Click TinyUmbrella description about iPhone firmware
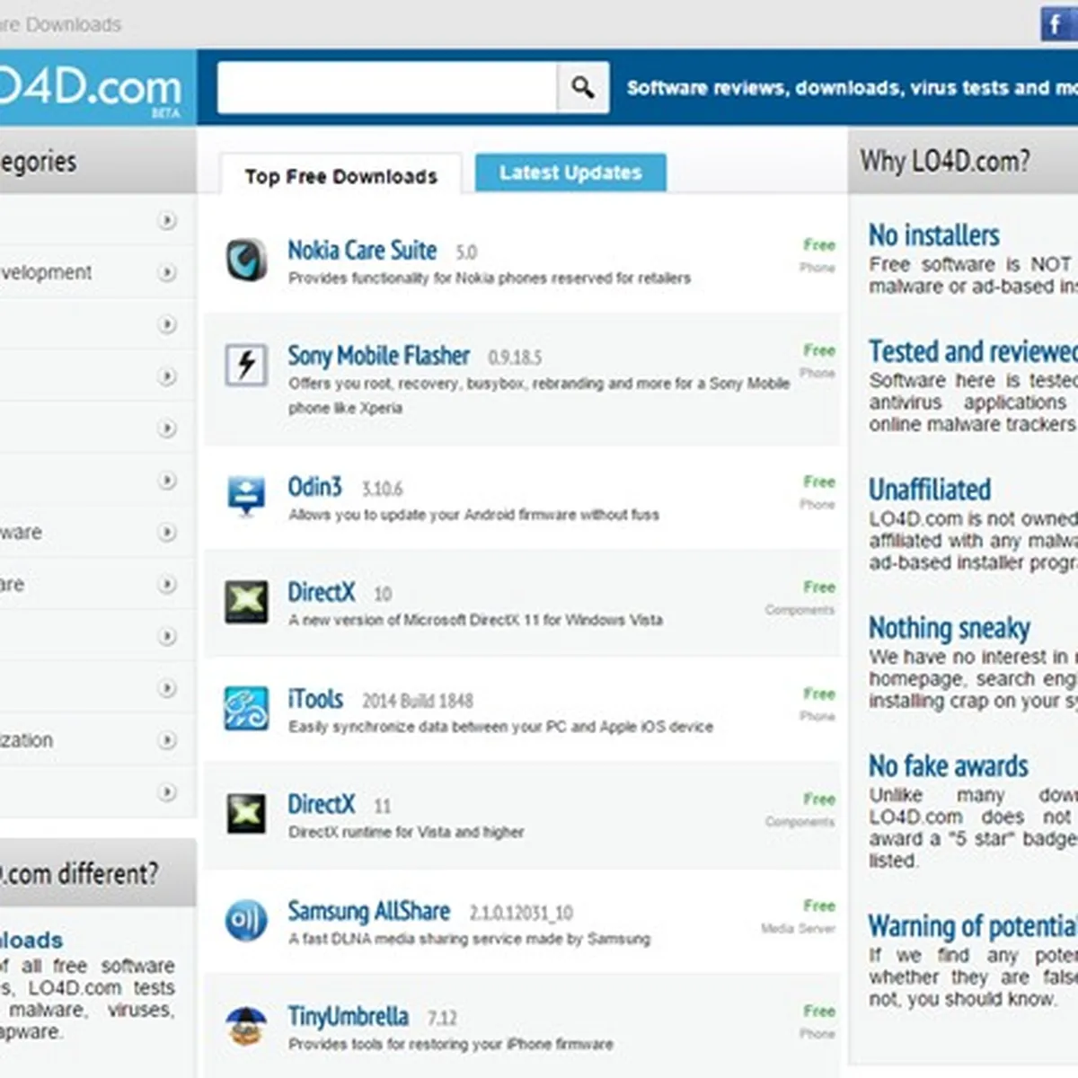Viewport: 1078px width, 1078px height. (451, 1045)
